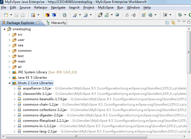Click the Print toolbar icon

click(23, 15)
